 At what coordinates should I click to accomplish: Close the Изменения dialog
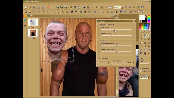pyautogui.click(x=134, y=21)
